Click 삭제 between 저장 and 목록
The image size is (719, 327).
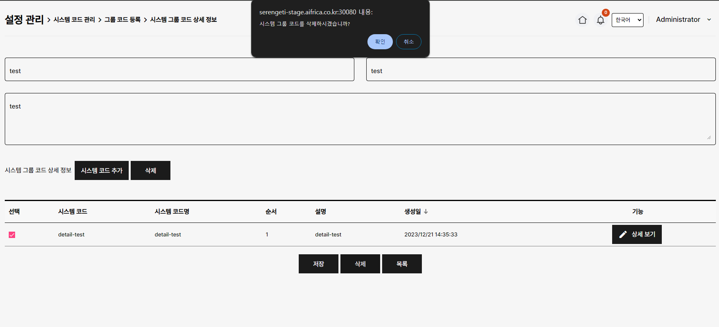(x=360, y=264)
